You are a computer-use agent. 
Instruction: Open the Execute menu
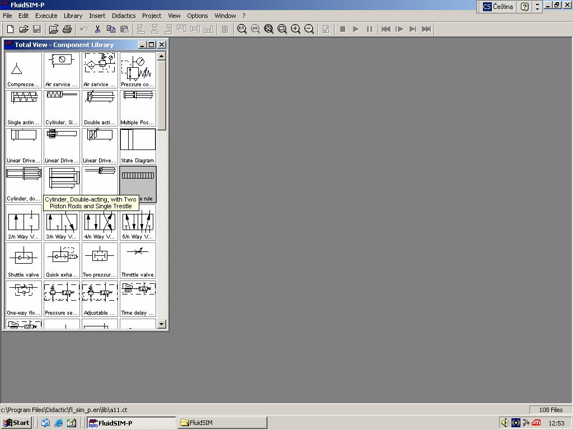tap(46, 16)
